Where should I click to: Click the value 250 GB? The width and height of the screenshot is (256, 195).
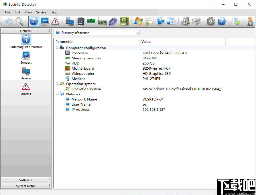coord(148,63)
